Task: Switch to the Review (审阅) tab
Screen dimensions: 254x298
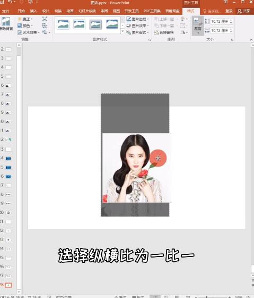Action: [104, 11]
